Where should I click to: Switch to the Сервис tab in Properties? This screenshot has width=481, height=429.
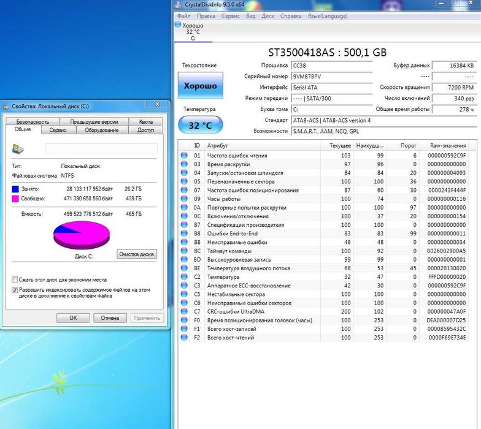(x=58, y=130)
